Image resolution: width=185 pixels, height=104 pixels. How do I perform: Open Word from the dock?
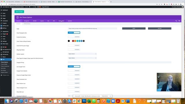[x=127, y=101]
